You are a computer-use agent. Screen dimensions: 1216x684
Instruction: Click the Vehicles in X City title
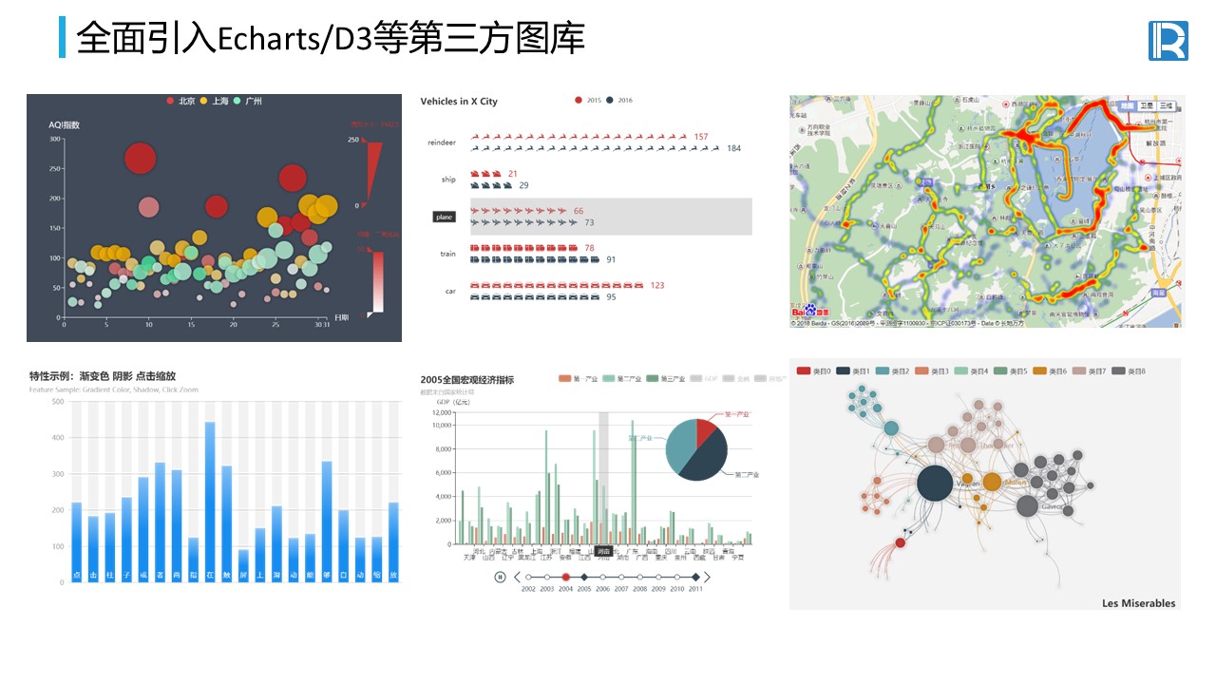[459, 102]
